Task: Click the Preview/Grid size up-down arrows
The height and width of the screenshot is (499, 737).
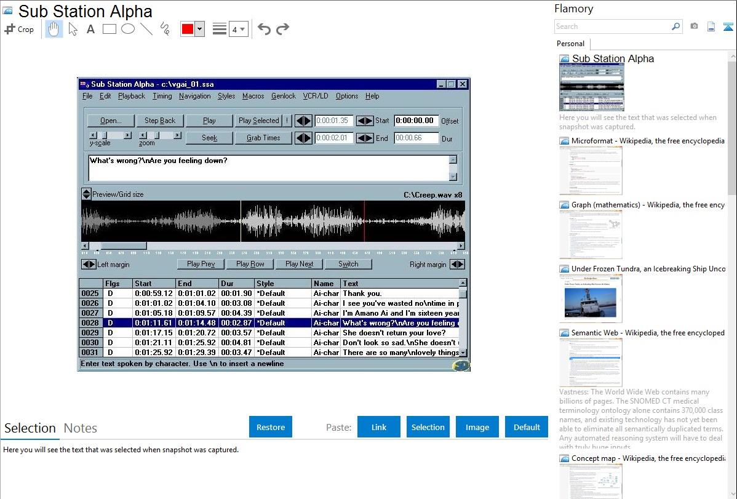Action: coord(87,194)
